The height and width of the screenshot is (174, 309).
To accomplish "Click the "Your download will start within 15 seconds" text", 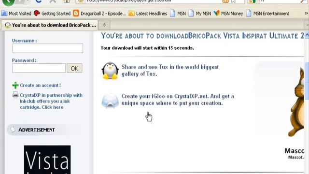I will 147,48.
